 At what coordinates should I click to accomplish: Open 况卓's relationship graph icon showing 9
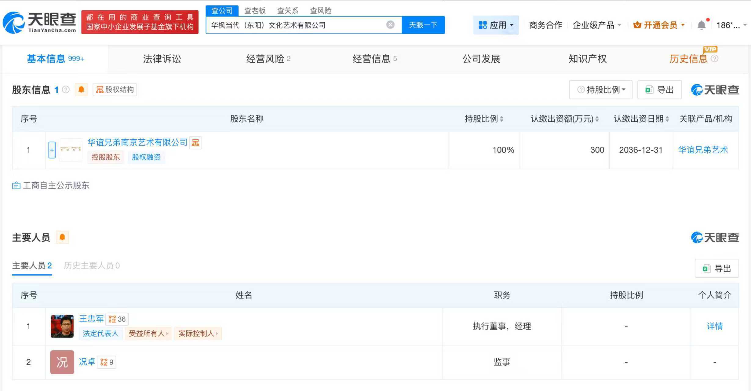click(x=107, y=362)
